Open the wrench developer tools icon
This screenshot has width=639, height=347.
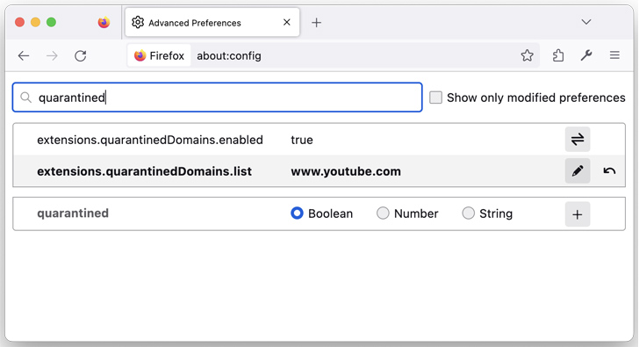586,55
